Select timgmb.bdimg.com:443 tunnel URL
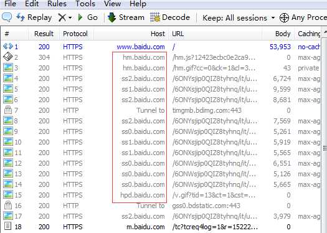 point(207,110)
